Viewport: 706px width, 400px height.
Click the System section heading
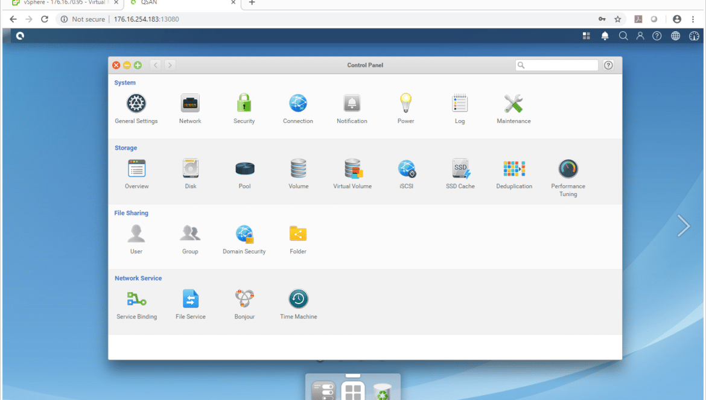[125, 83]
